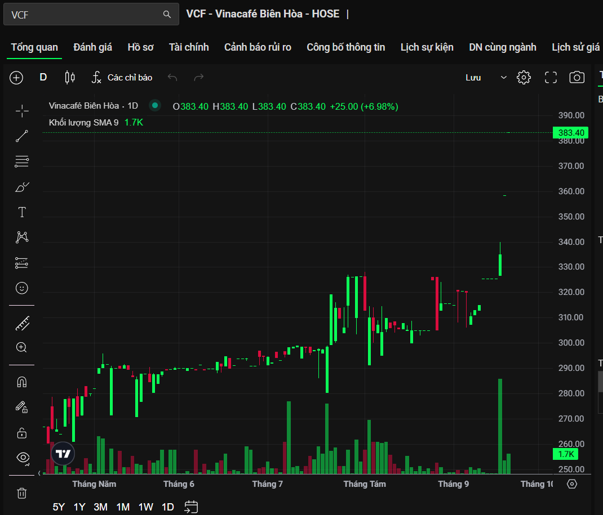Set range to 1D

(168, 507)
